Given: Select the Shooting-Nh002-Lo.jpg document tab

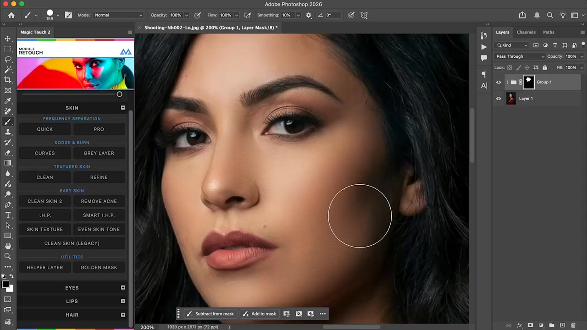Looking at the screenshot, I should click(x=210, y=27).
